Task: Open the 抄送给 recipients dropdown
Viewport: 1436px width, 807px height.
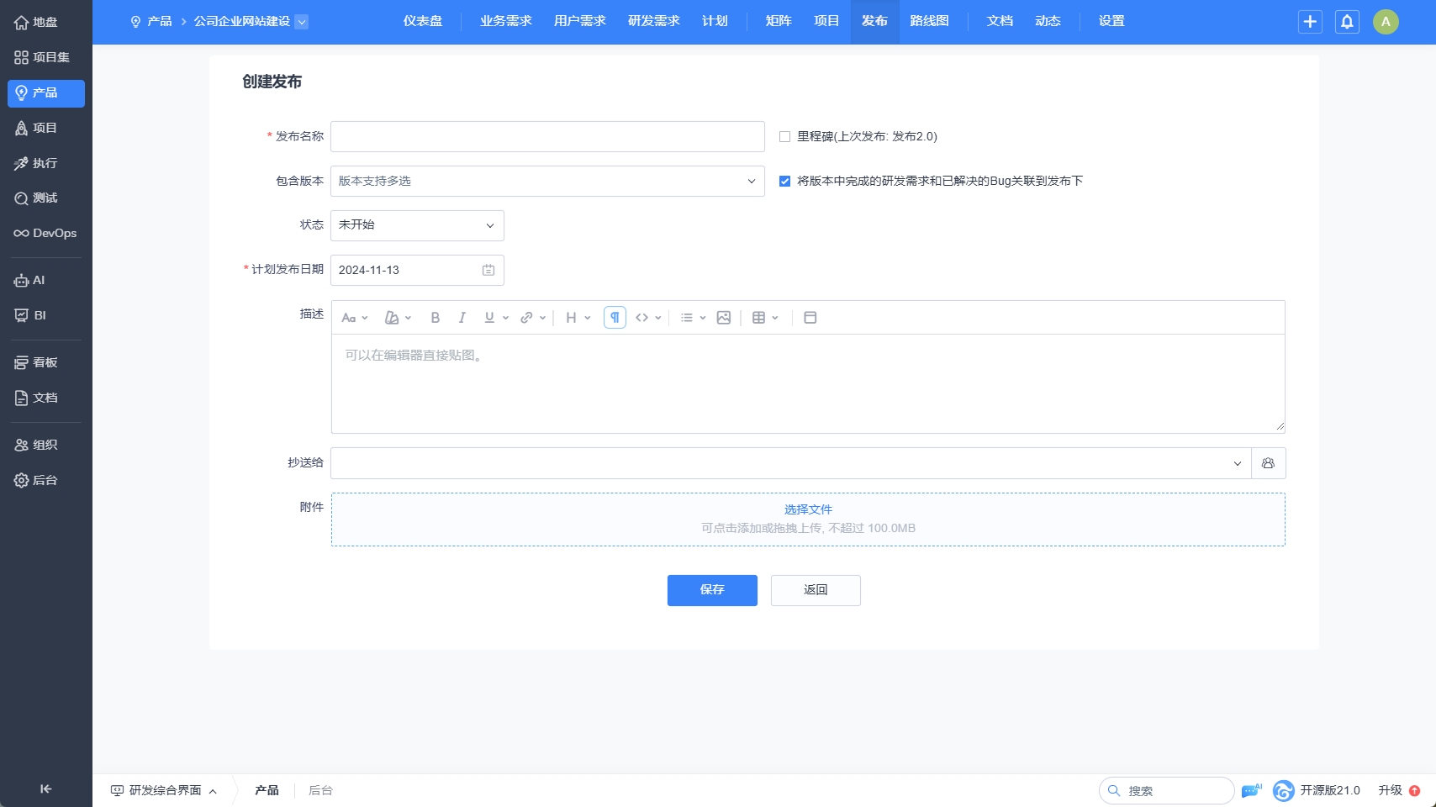Action: 790,463
